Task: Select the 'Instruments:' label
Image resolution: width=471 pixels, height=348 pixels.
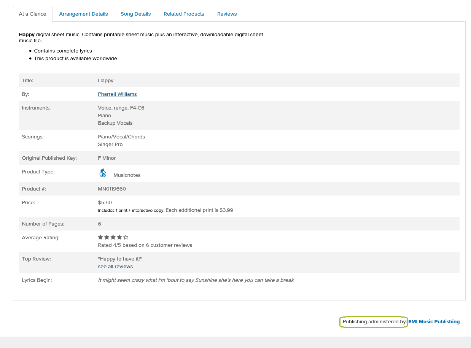Action: (x=36, y=108)
